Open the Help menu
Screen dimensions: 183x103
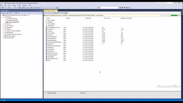[x=30, y=5]
